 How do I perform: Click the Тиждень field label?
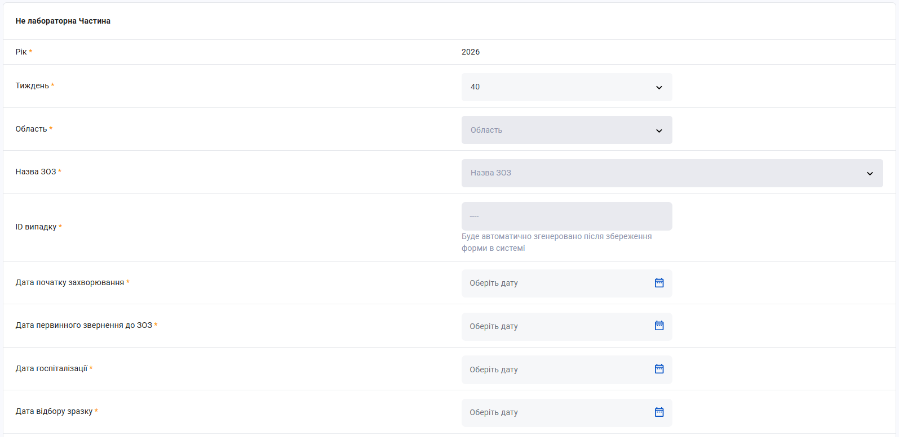(x=32, y=85)
